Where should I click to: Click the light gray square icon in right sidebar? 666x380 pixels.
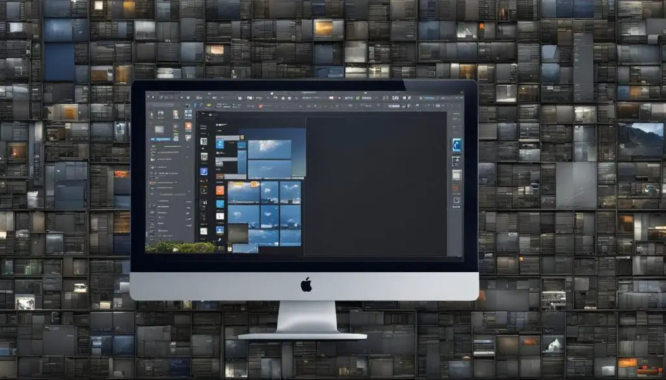tap(457, 175)
